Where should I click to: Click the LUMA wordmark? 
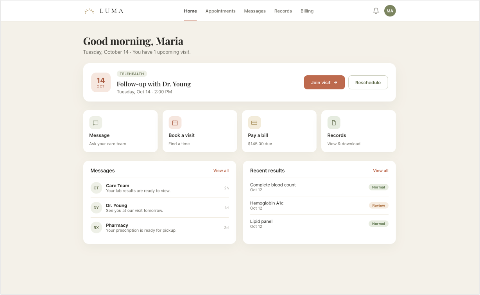(x=111, y=11)
